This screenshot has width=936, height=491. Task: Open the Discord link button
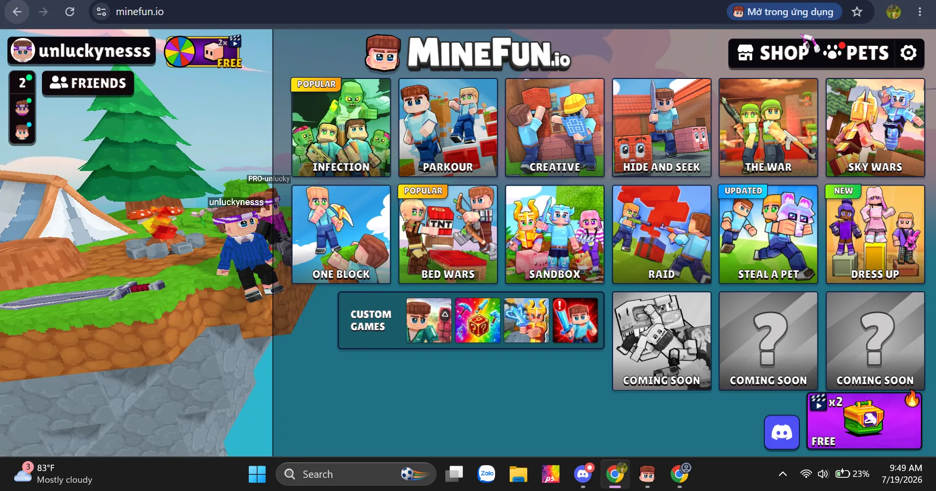click(x=782, y=433)
